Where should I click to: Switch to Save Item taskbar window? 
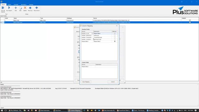57,110
